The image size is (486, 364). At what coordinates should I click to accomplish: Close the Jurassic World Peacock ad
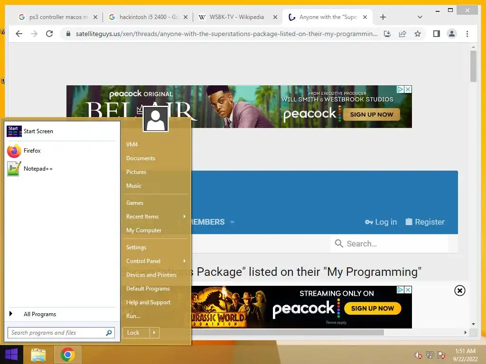pyautogui.click(x=408, y=290)
